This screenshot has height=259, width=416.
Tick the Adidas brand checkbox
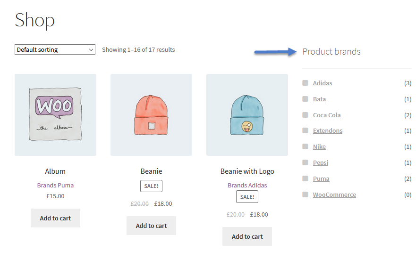305,83
